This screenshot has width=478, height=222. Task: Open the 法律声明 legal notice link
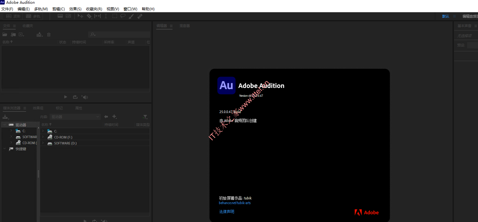(x=226, y=212)
